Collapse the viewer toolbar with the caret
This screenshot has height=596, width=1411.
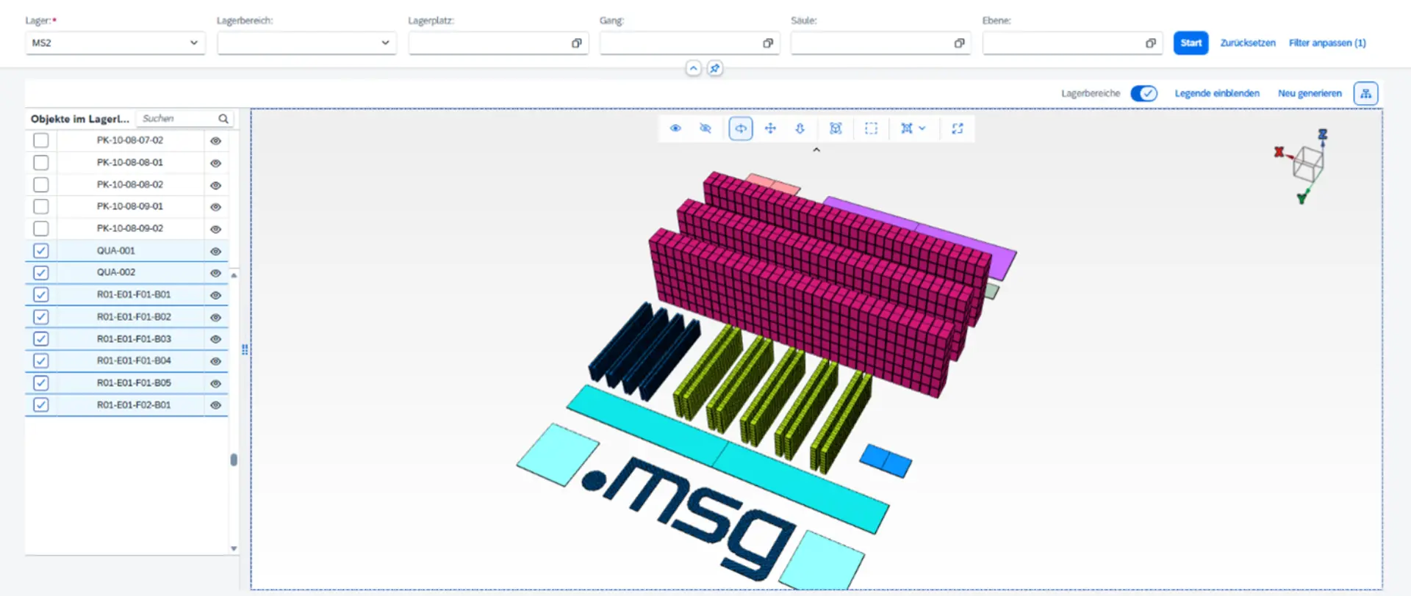(816, 150)
